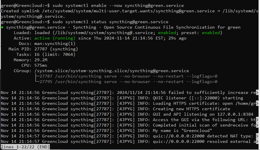Select the process tree entry 27787
The width and height of the screenshot is (260, 150).
coord(128,76)
